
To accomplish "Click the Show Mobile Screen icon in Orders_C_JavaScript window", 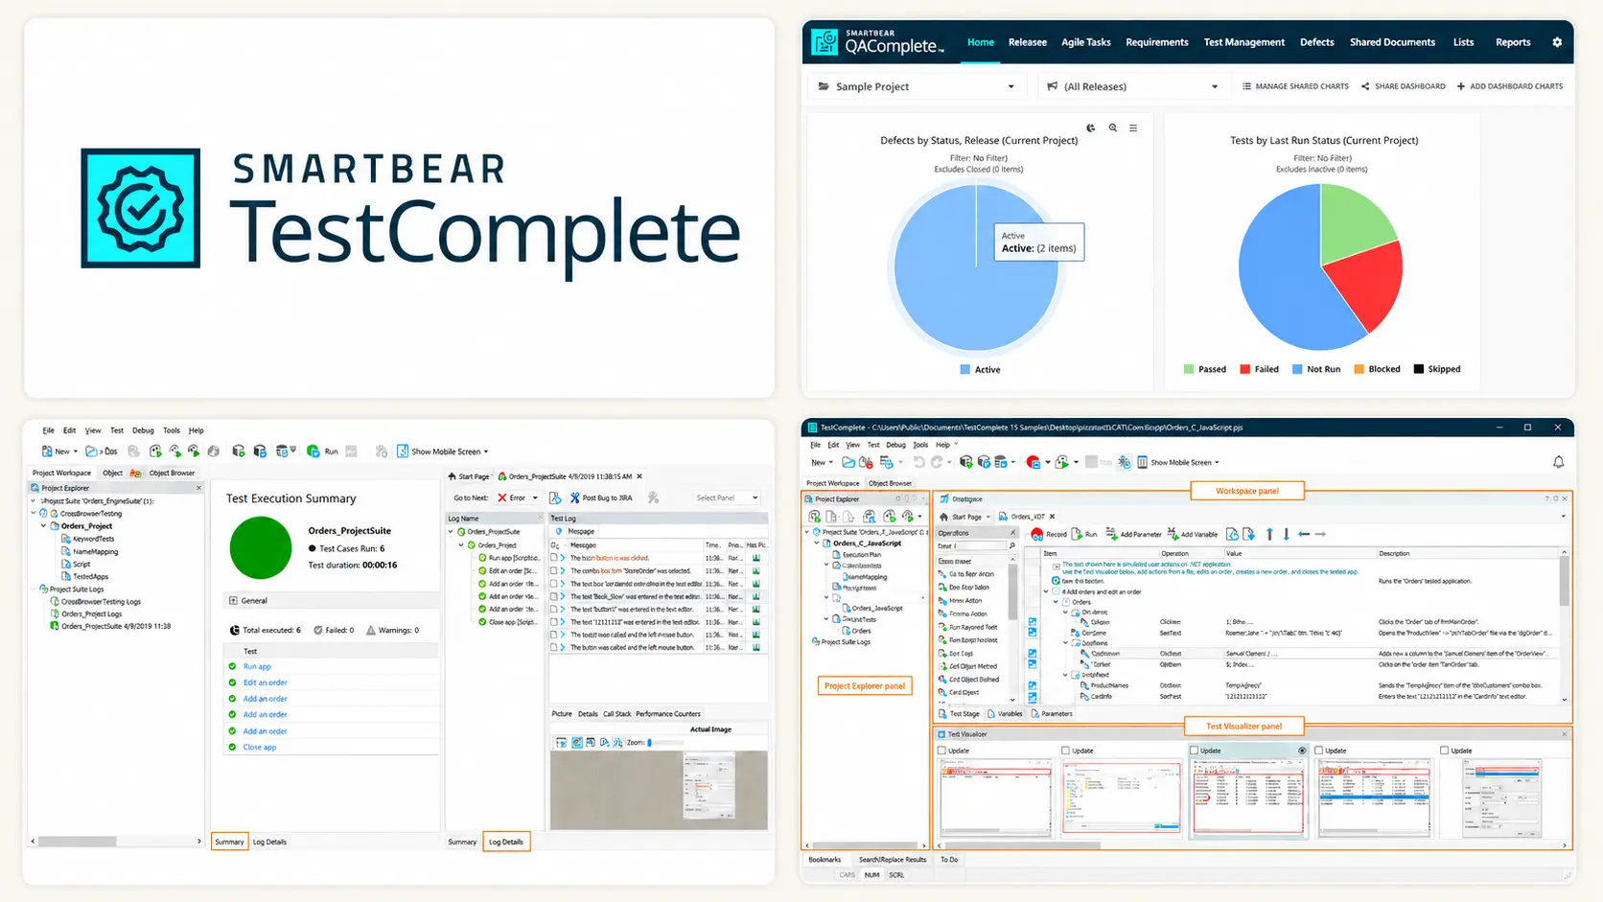I will (x=1142, y=462).
